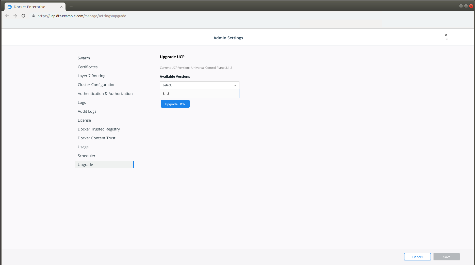The width and height of the screenshot is (475, 265).
Task: Click the Docker Enterprise browser tab
Action: tap(35, 7)
